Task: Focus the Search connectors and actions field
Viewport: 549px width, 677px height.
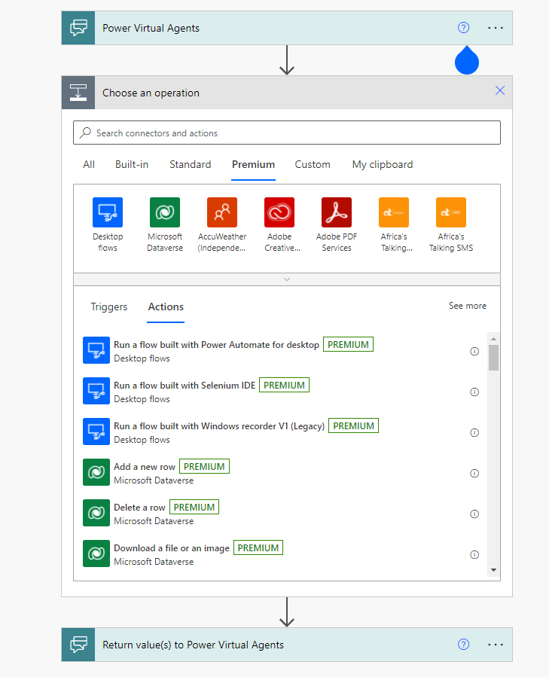Action: pyautogui.click(x=287, y=133)
